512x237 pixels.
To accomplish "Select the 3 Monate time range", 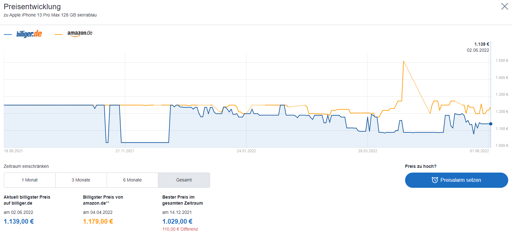I will (81, 180).
